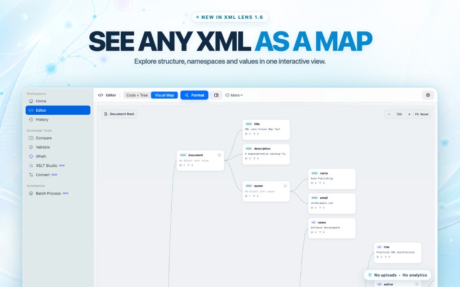Open Home in the Workspaces sidebar

pos(58,101)
